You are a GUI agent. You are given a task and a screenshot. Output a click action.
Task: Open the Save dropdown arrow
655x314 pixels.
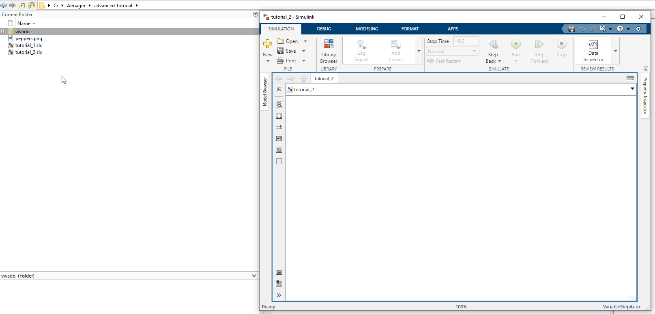[x=304, y=51]
